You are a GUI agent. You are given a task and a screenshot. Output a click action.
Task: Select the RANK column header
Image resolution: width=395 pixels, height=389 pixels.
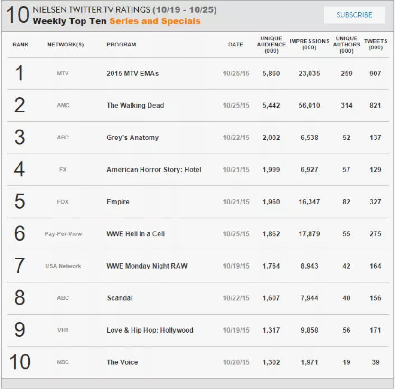20,45
